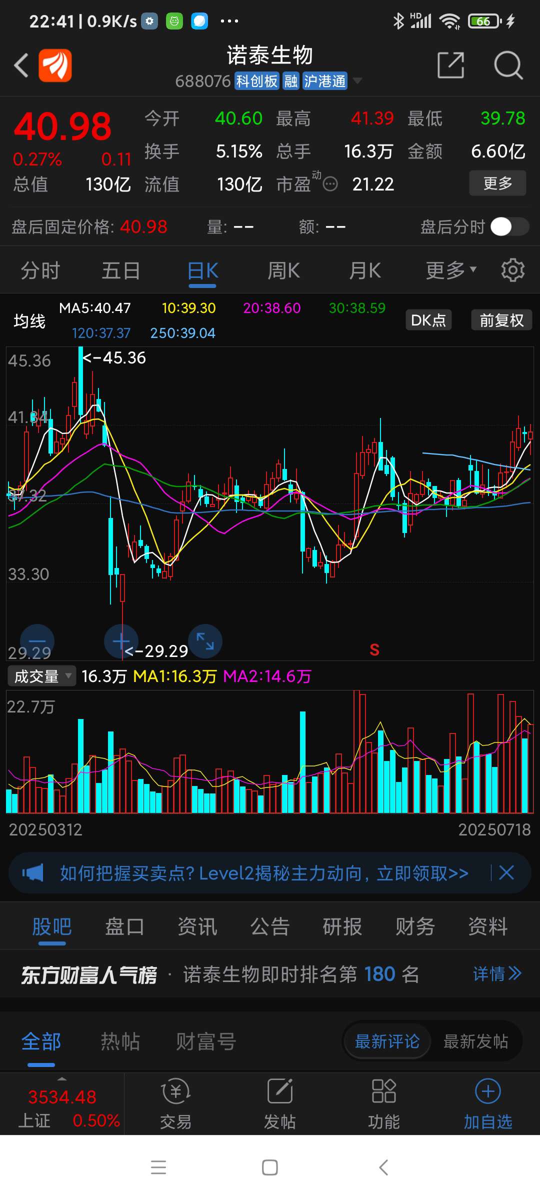The image size is (540, 1200).
Task: Select 热帖 posts tab
Action: tap(120, 1042)
